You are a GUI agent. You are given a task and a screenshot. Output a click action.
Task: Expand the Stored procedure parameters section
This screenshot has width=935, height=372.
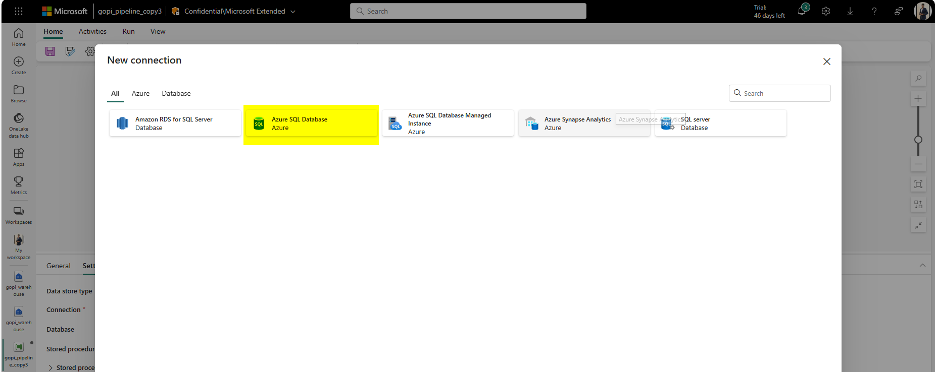51,367
